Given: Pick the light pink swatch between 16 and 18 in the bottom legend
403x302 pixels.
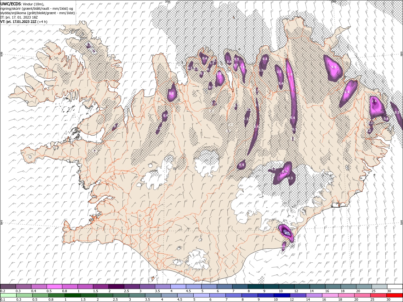Looking at the screenshot, I should click(330, 295).
